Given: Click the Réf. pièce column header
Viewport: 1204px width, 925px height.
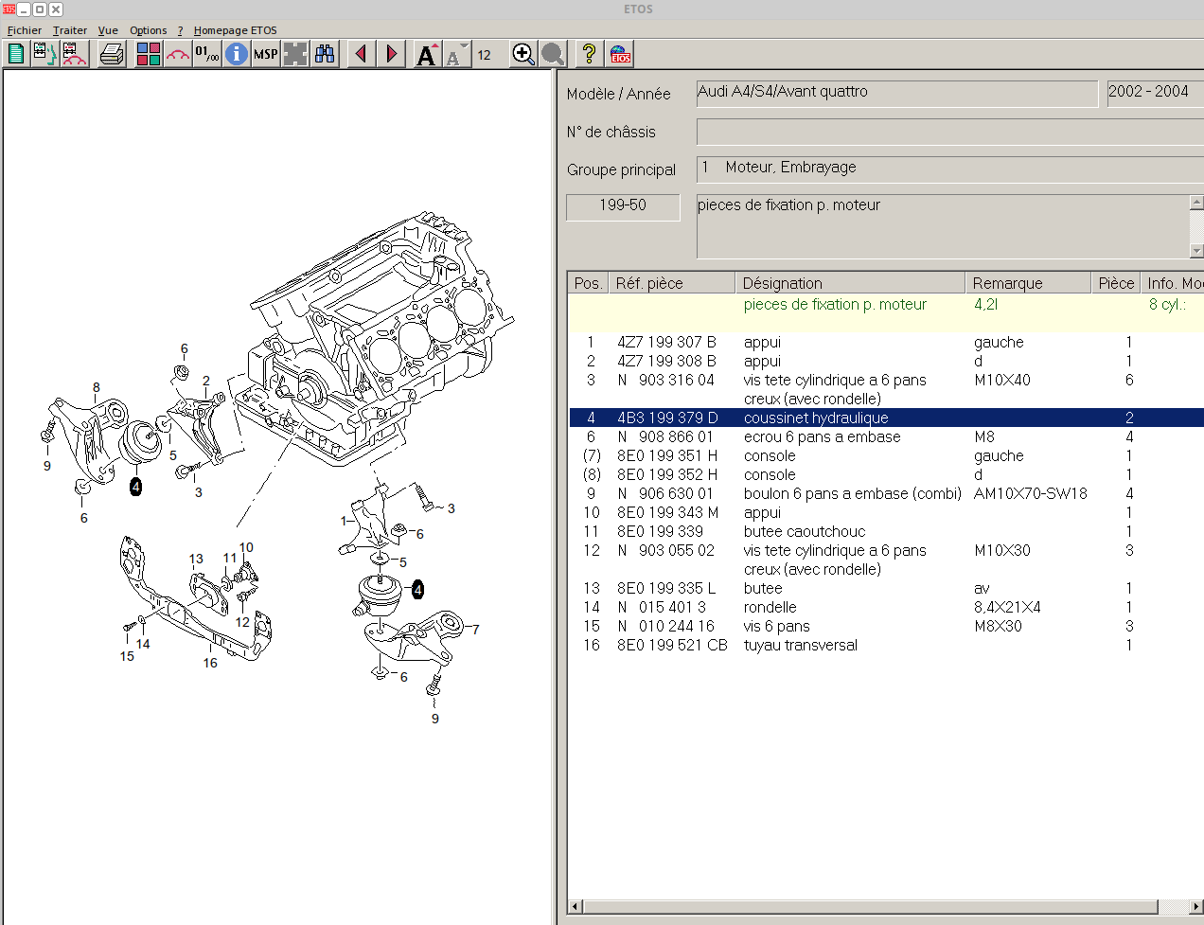Looking at the screenshot, I should (672, 283).
